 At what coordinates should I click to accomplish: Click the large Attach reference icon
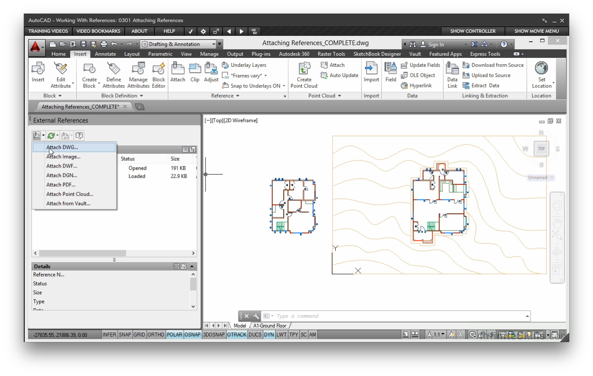click(x=178, y=68)
